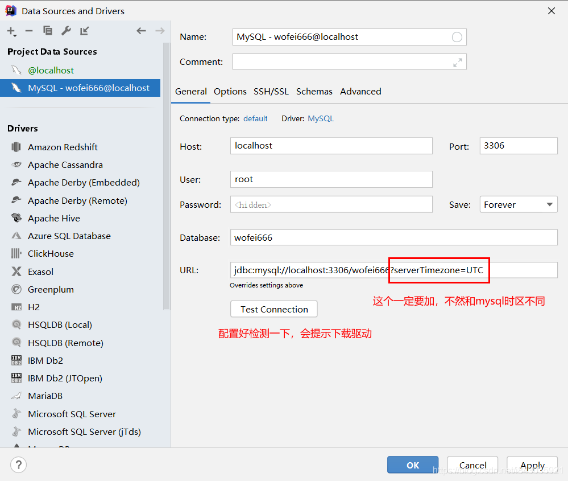Duplicate the current data source
The height and width of the screenshot is (481, 568).
tap(48, 31)
